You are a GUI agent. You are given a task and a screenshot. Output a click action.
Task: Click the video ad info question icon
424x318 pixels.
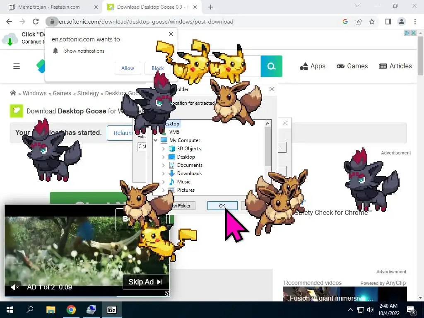tap(167, 293)
